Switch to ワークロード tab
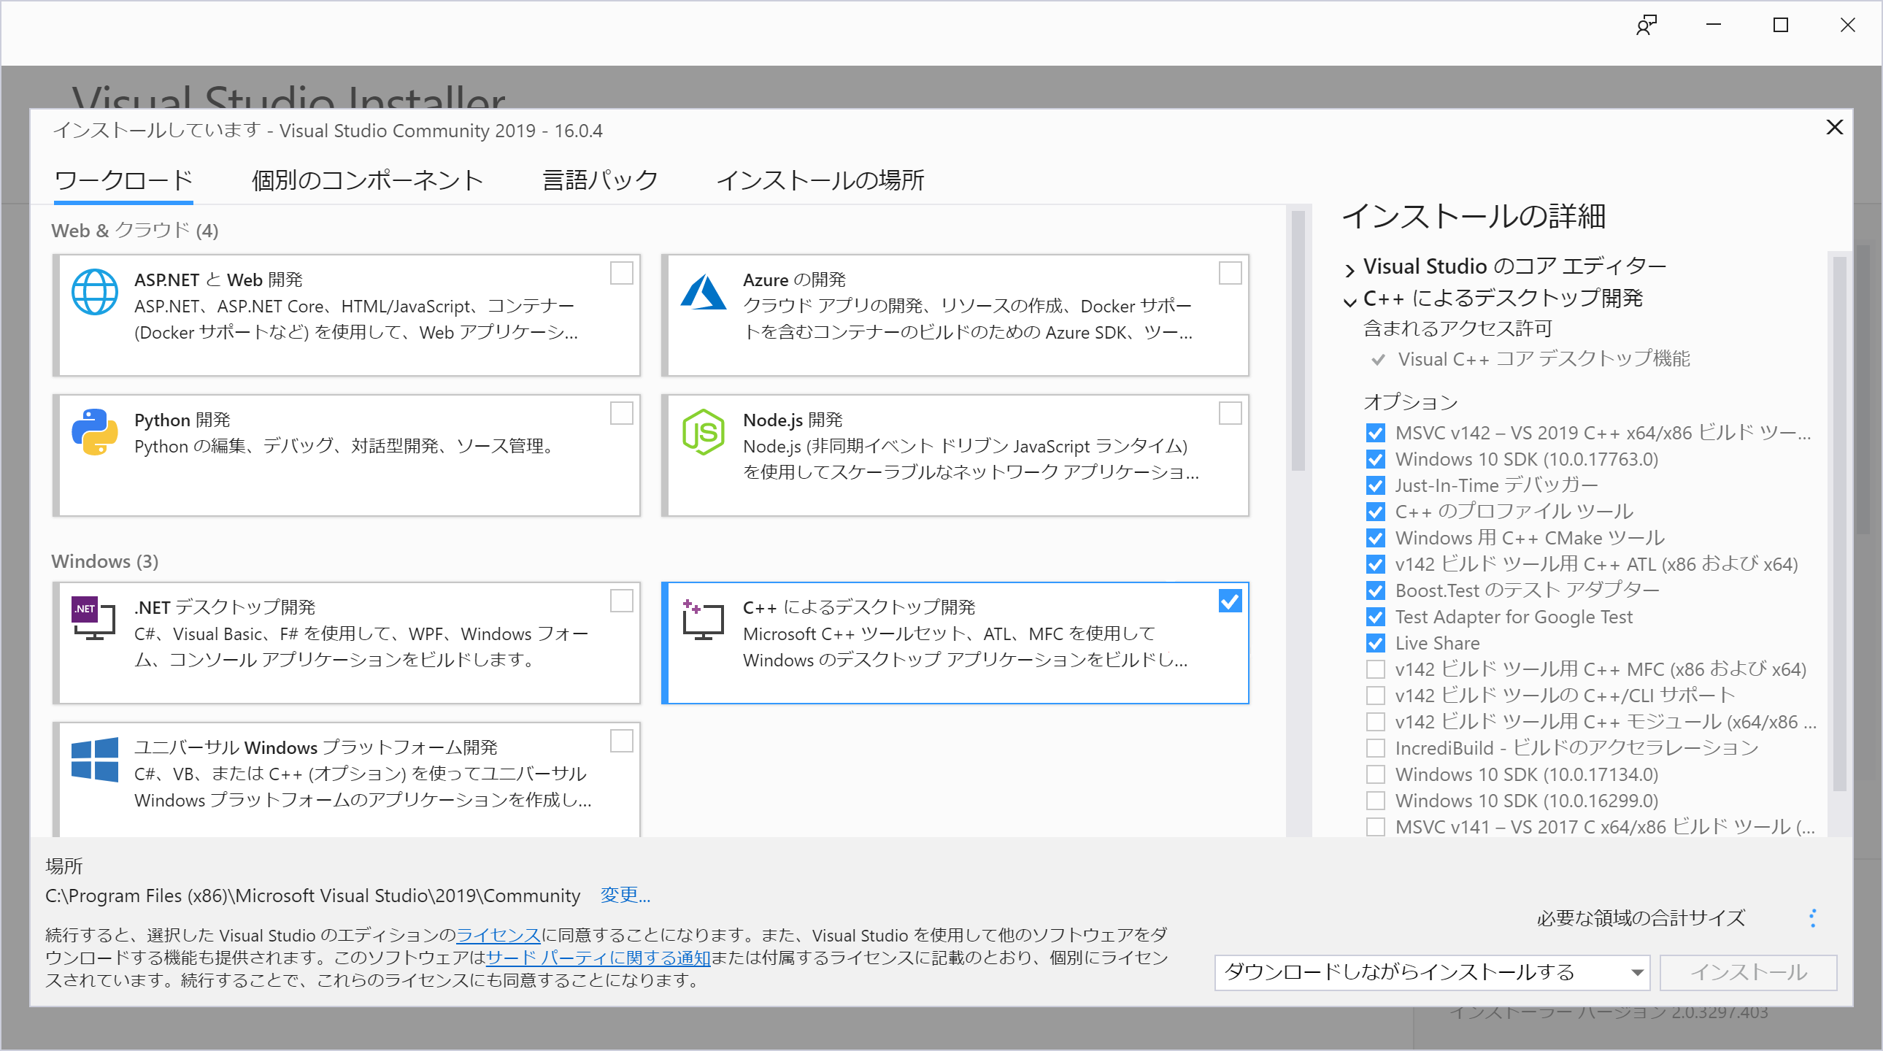1883x1051 pixels. 123,180
